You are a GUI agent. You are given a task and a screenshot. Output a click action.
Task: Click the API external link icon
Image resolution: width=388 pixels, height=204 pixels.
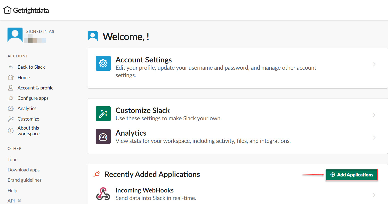(20, 200)
